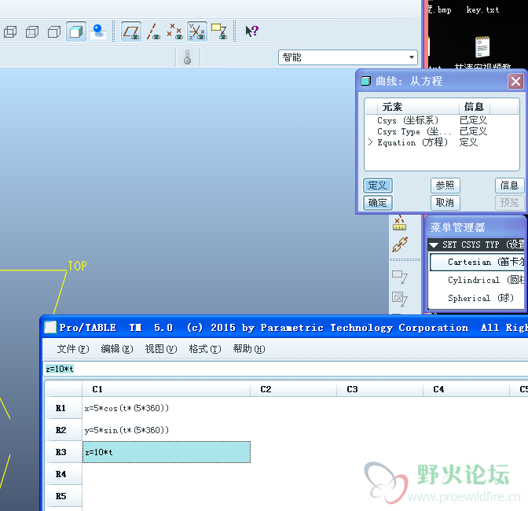Select column header C1

pos(167,389)
